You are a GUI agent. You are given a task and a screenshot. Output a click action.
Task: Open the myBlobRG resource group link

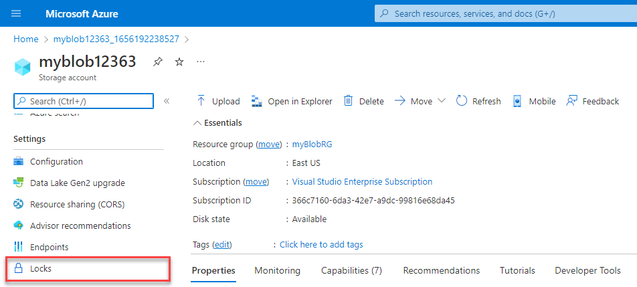pyautogui.click(x=312, y=144)
